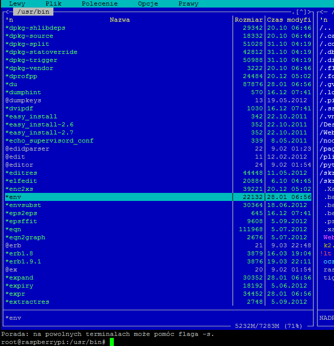Open the Lewy menu

(17, 4)
